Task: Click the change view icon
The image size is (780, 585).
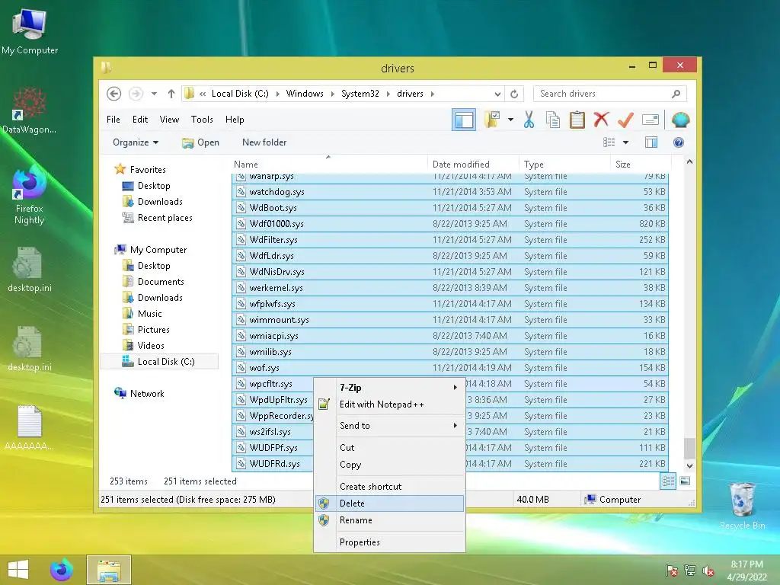Action: pos(609,142)
